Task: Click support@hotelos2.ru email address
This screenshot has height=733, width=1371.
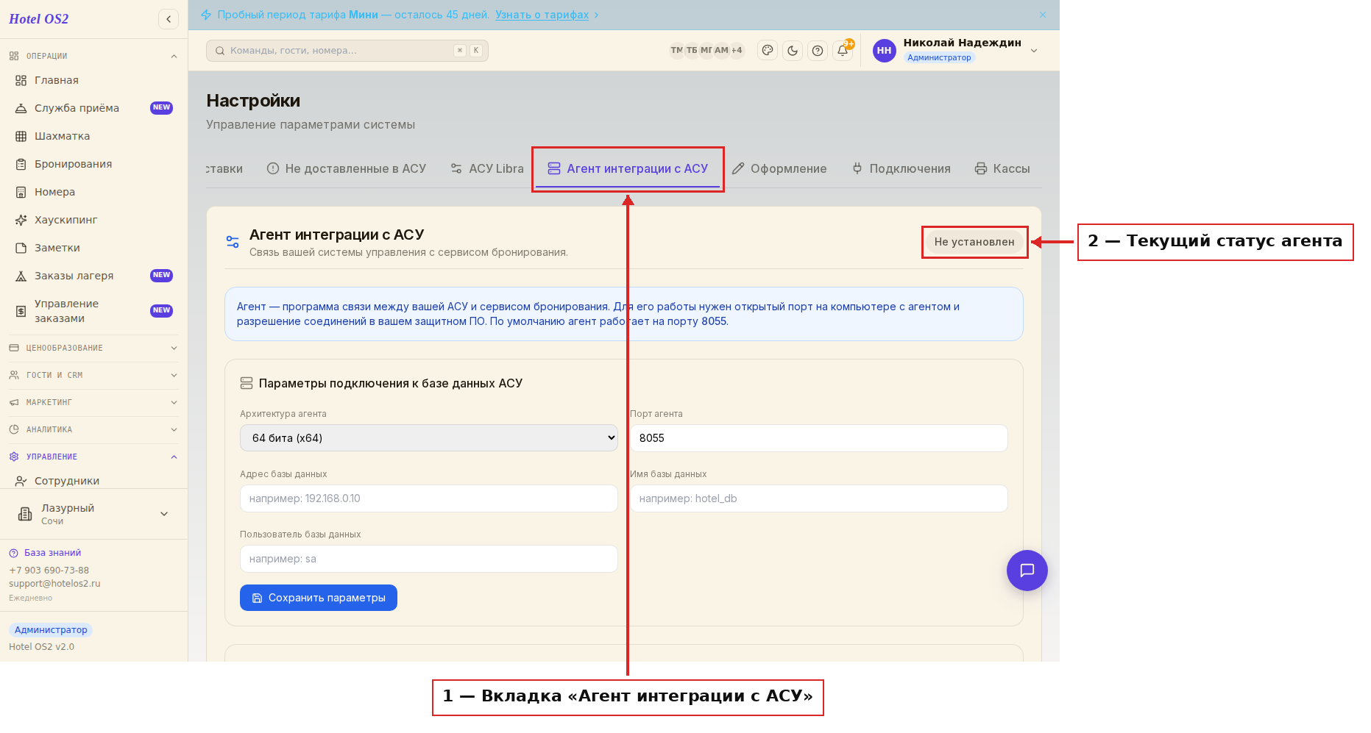Action: click(54, 584)
